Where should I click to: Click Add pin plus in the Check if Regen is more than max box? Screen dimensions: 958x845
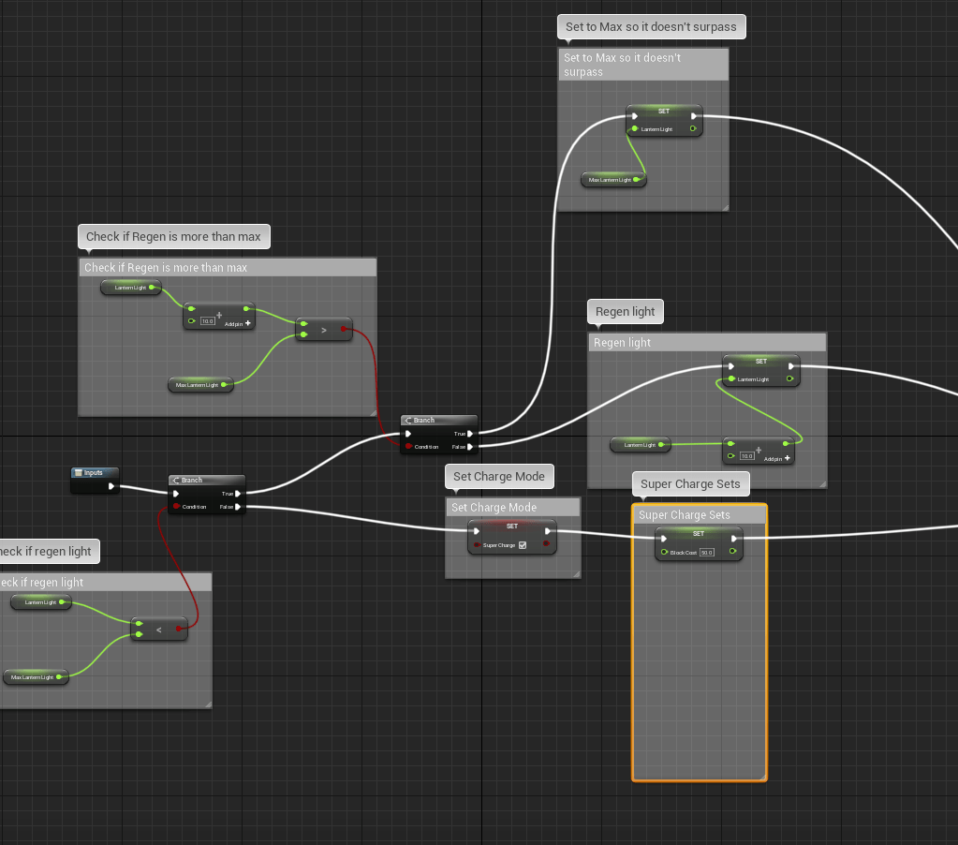tap(248, 322)
